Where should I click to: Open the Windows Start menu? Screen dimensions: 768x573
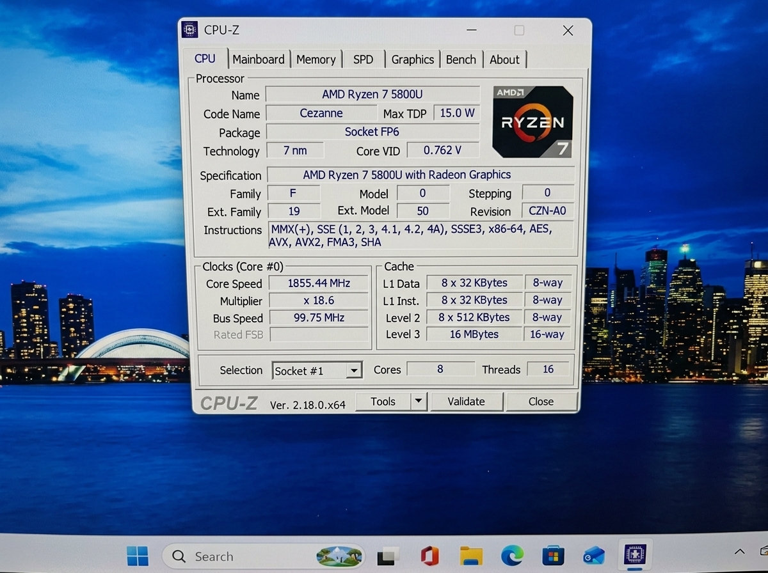tap(138, 556)
